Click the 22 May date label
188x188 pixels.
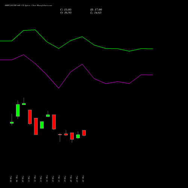pos(83,179)
